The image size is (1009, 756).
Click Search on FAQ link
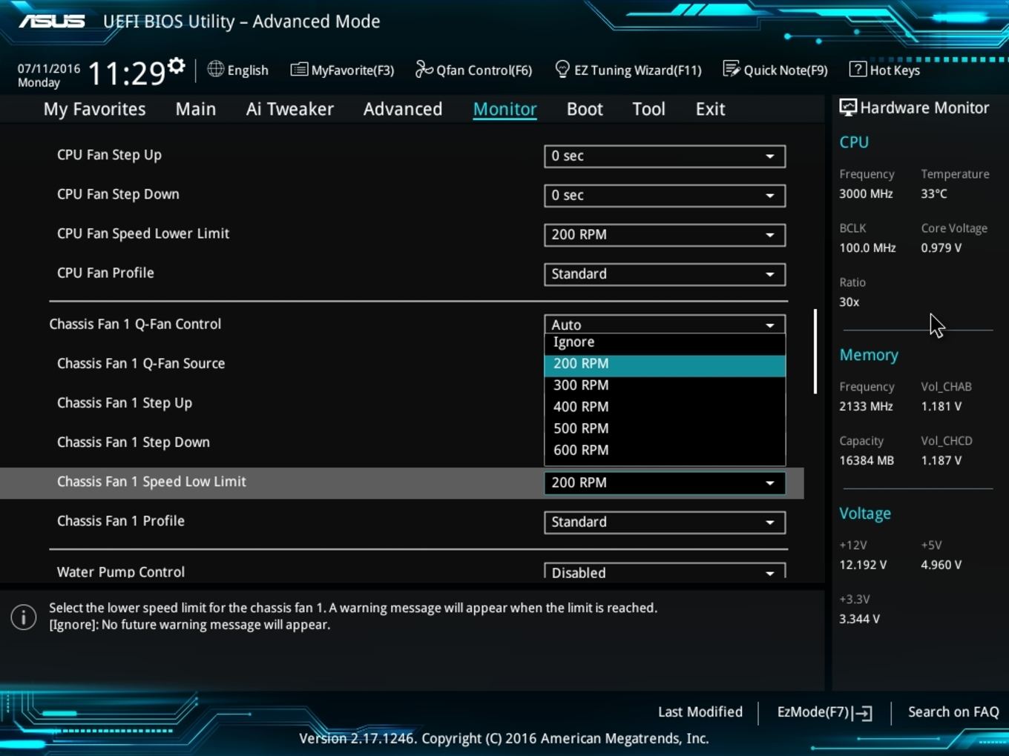tap(953, 712)
